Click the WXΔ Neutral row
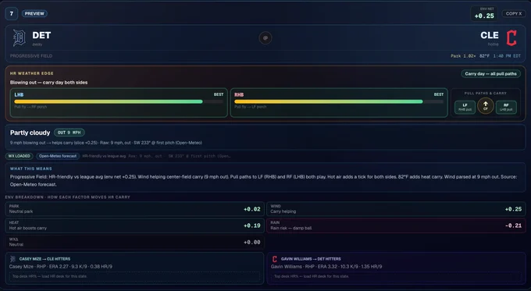 point(135,242)
